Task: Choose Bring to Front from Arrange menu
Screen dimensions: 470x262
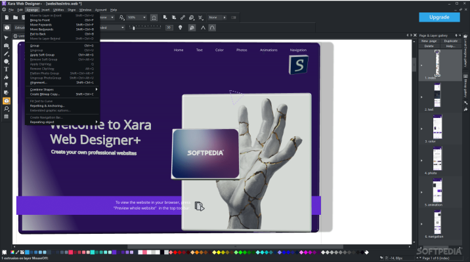Action: pos(62,20)
